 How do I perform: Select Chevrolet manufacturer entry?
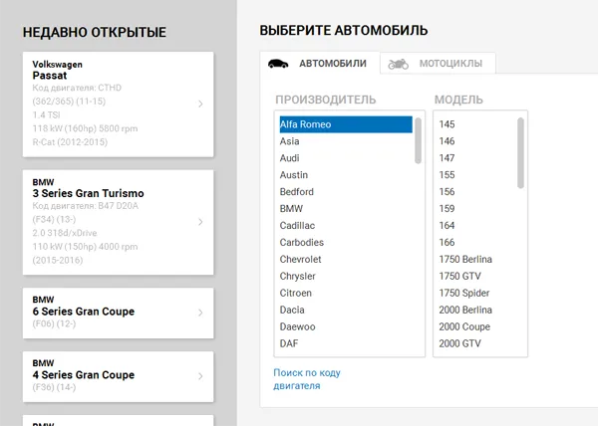pos(344,260)
